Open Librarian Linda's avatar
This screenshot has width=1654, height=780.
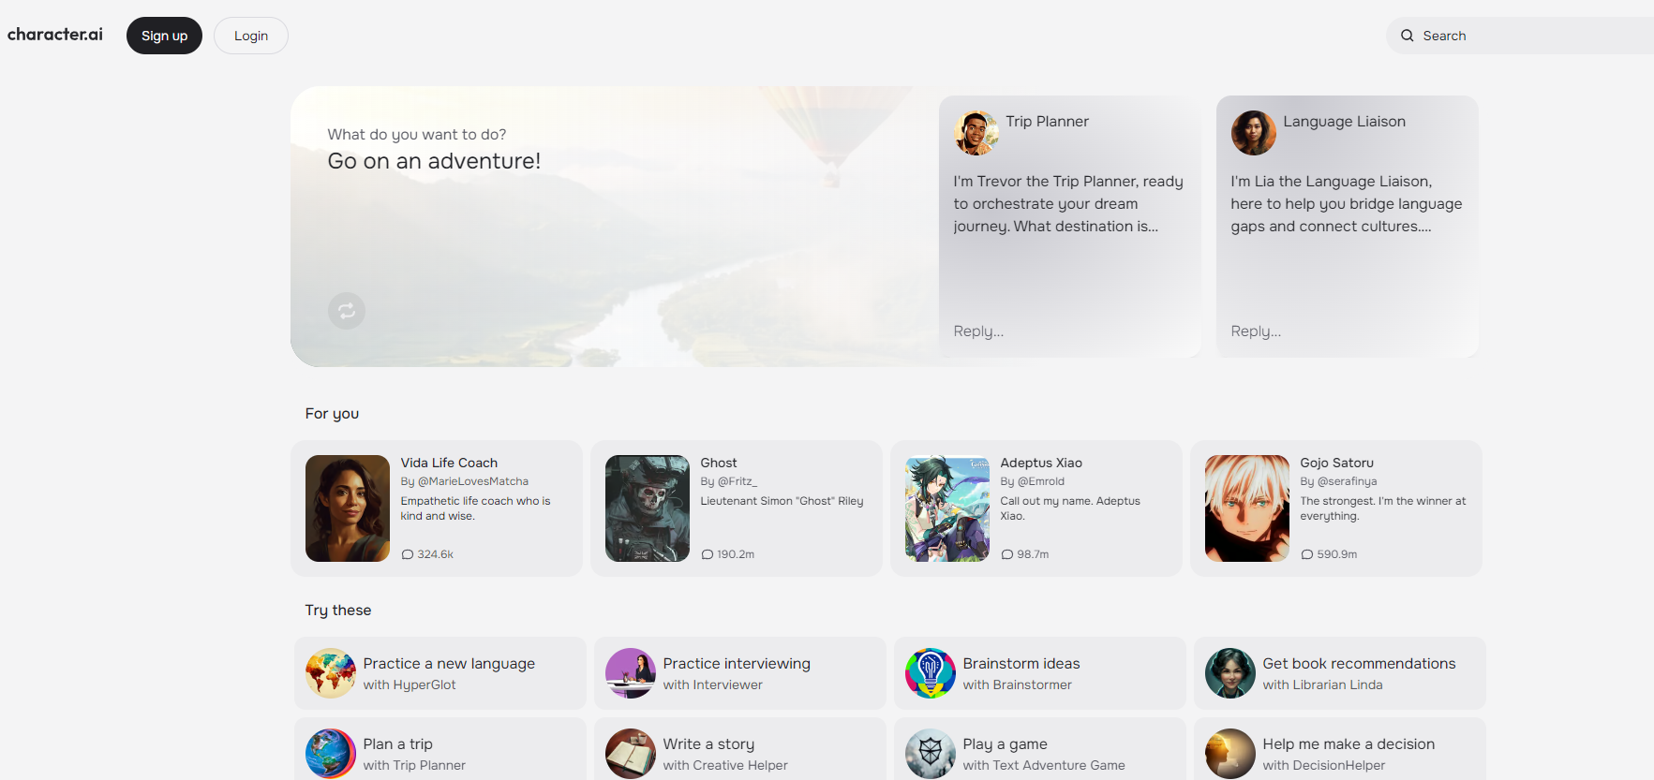click(1229, 673)
